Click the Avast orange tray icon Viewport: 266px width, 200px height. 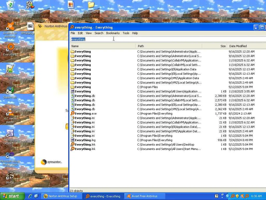(242, 196)
